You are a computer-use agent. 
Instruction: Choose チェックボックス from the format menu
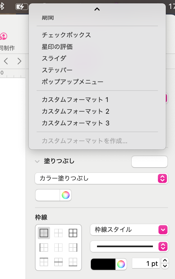(67, 35)
